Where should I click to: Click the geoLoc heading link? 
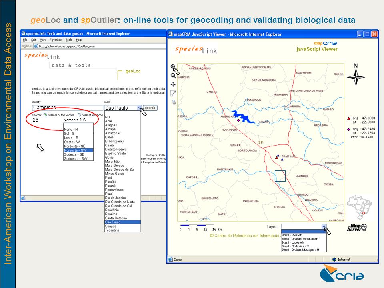(x=133, y=71)
